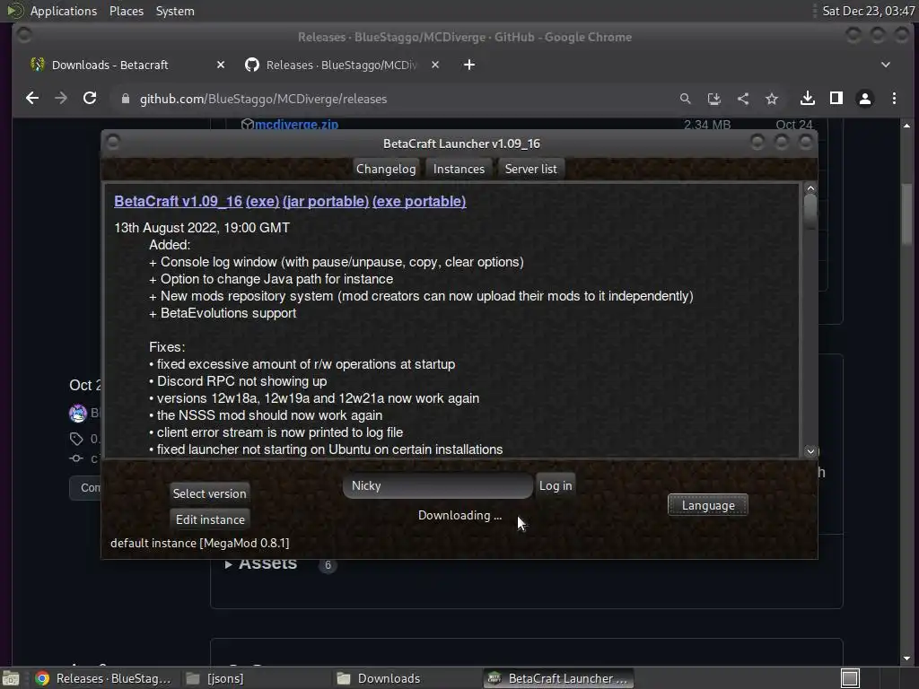Viewport: 919px width, 689px height.
Task: Open a new Chrome tab
Action: tap(468, 65)
